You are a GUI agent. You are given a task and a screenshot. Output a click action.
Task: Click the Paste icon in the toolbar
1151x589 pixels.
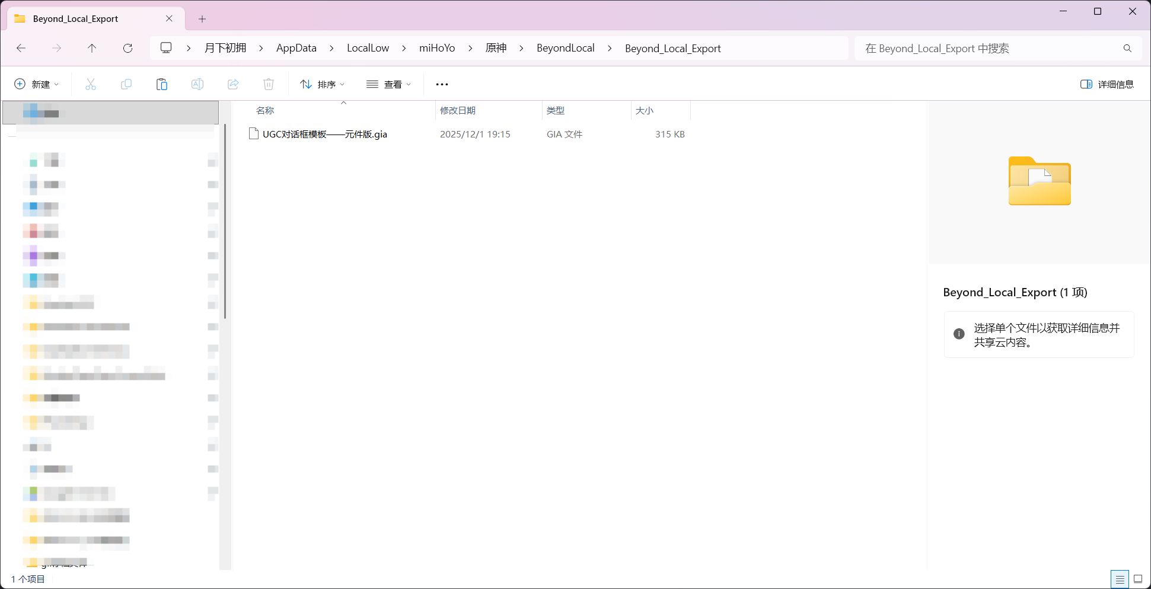click(x=161, y=84)
